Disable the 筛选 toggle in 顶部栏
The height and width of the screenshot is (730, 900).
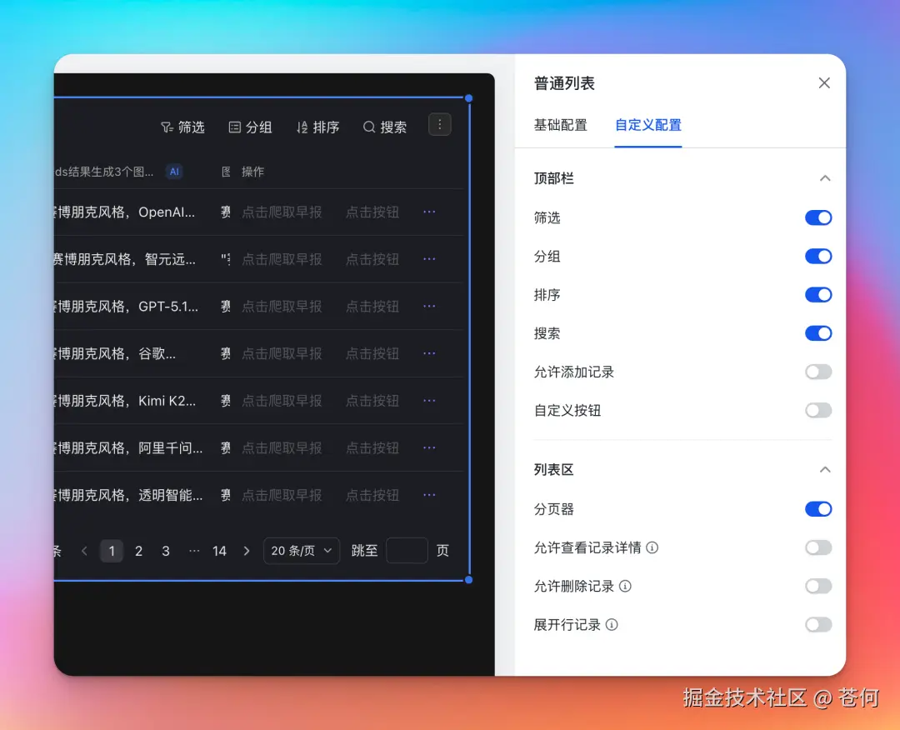[x=818, y=217]
